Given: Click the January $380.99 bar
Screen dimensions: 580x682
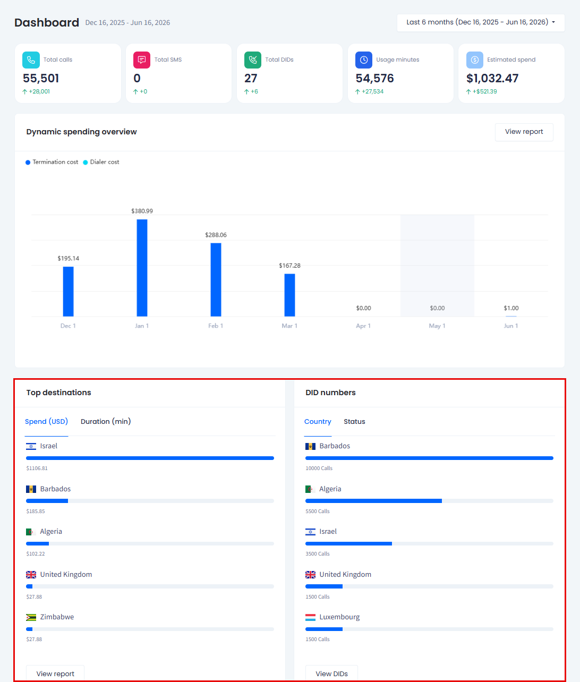Looking at the screenshot, I should (x=142, y=268).
